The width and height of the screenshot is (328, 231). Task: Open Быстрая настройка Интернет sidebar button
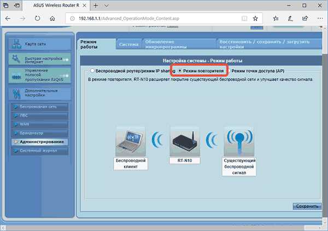(39, 59)
